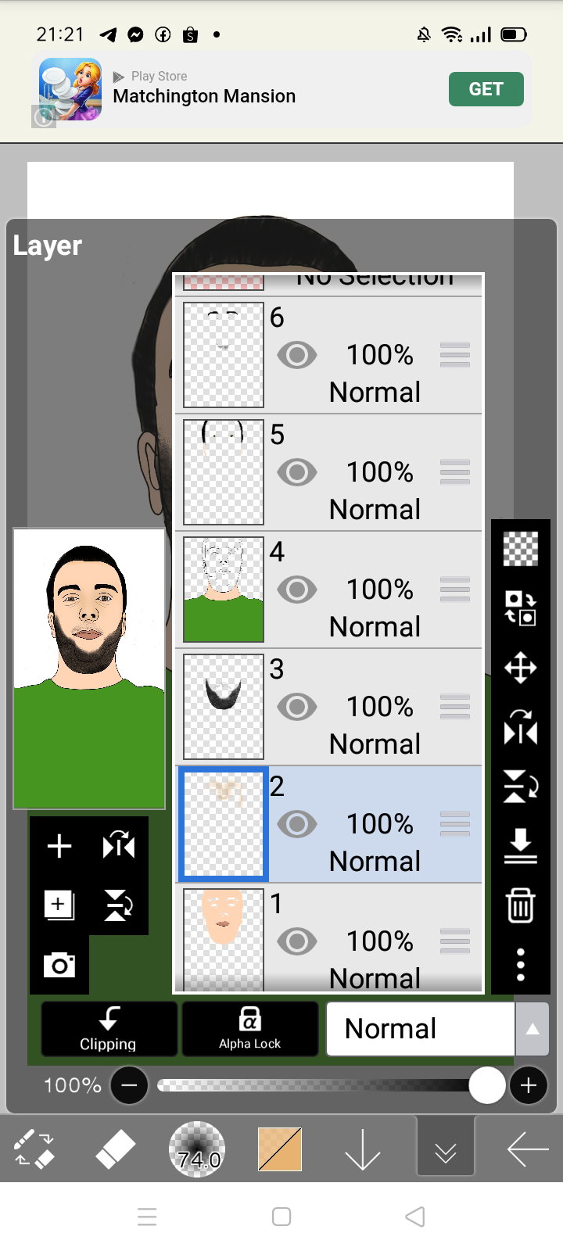Collapse the layer panel with double chevron
This screenshot has height=1251, width=563.
pos(446,1151)
